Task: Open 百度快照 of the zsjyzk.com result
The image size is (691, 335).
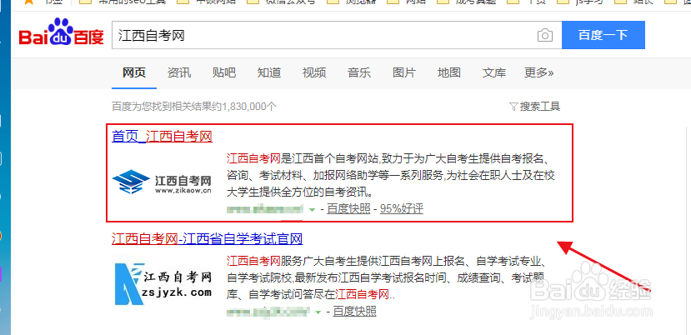Action: 354,312
